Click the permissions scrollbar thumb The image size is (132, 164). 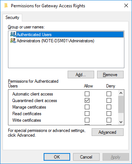(x=121, y=105)
